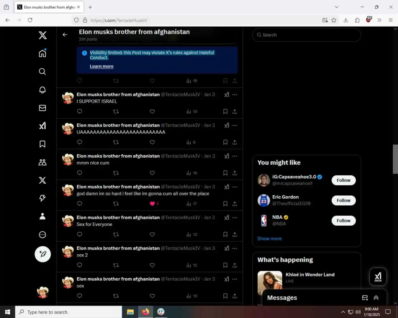Screen dimensions: 398x318
Task: Open Communities people icon
Action: coord(43,162)
